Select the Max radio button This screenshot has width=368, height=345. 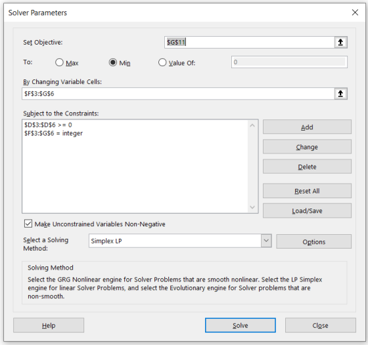pos(59,62)
